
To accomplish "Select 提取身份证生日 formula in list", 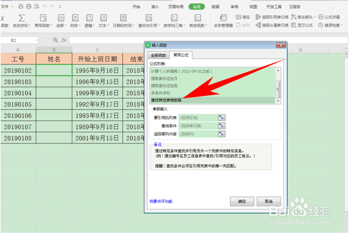I will coord(213,79).
